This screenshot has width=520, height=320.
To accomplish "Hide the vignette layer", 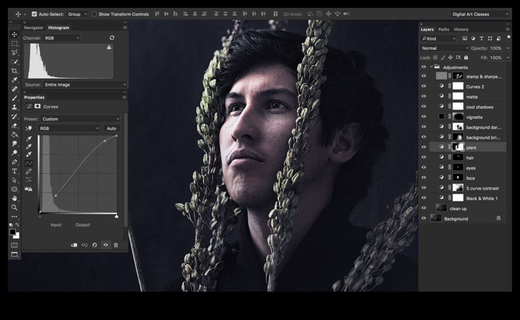I will [x=424, y=117].
